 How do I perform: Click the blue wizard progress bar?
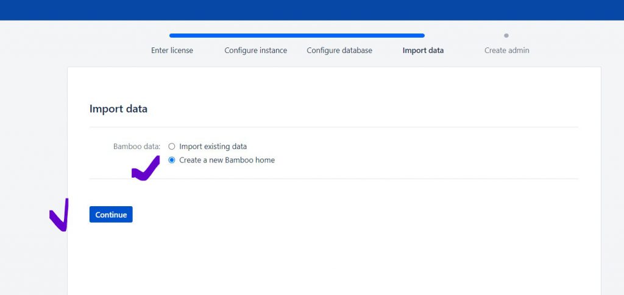pos(297,35)
